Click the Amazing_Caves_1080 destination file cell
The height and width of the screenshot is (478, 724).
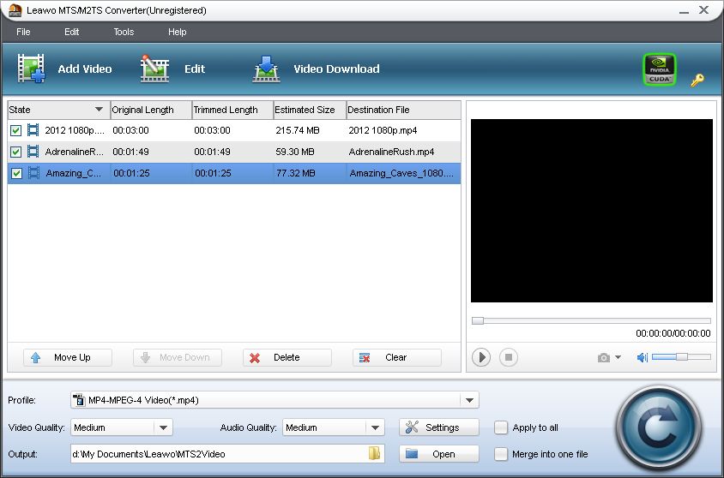pyautogui.click(x=401, y=173)
